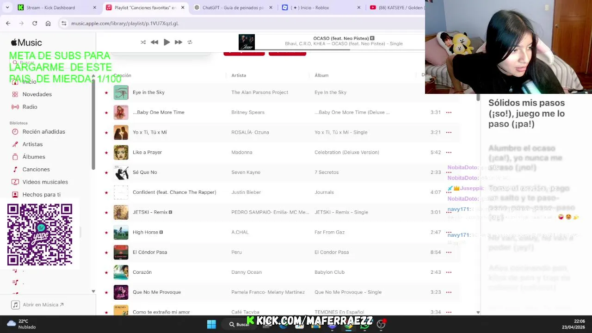Close the Roblox browser tab

pyautogui.click(x=359, y=7)
